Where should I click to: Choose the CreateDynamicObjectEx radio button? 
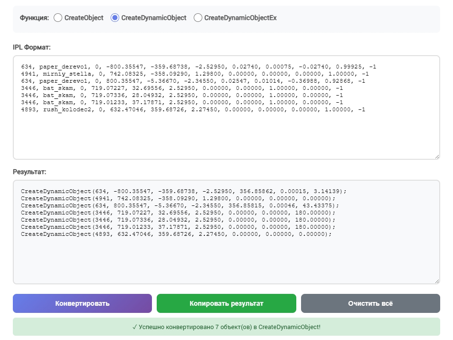198,18
